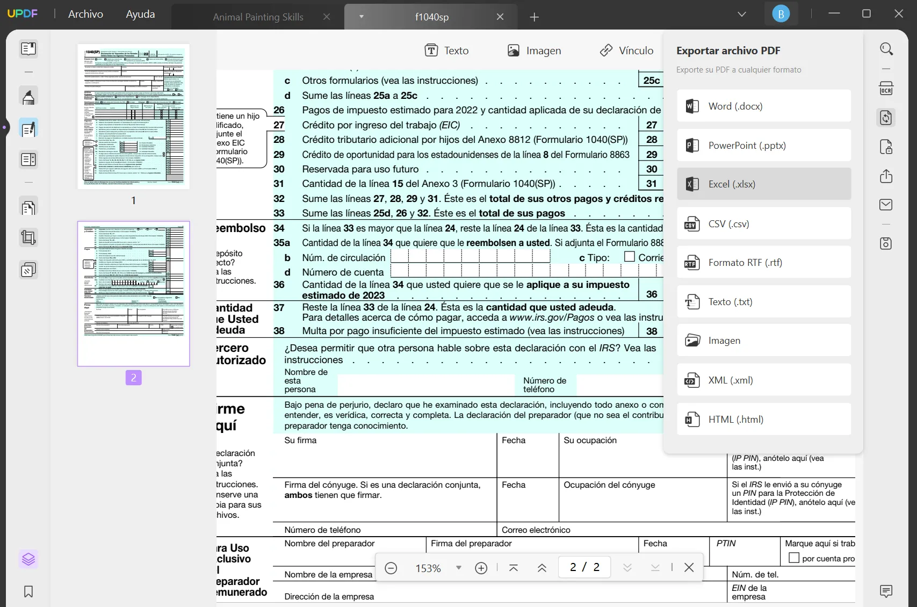The image size is (917, 607).
Task: Open the user account avatar B
Action: [781, 14]
